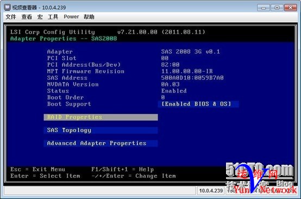Open the 查看 menu
Image resolution: width=301 pixels, height=199 pixels.
coord(27,17)
